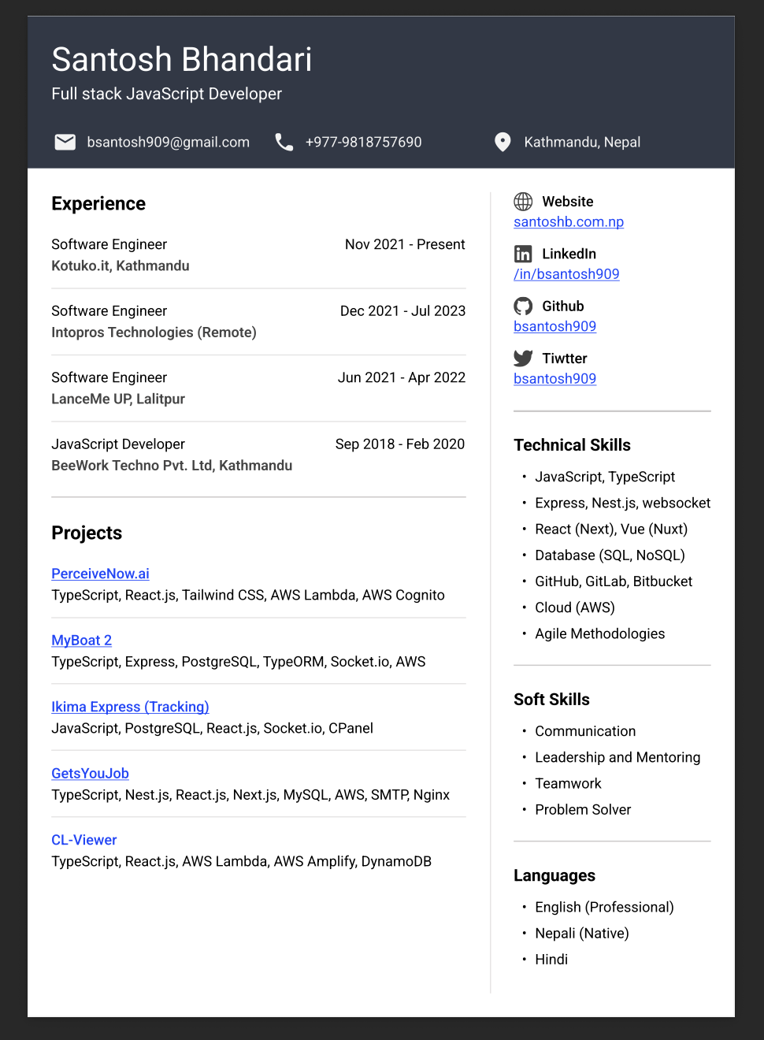Viewport: 764px width, 1040px height.
Task: Open the MyBoat 2 project link
Action: [81, 640]
